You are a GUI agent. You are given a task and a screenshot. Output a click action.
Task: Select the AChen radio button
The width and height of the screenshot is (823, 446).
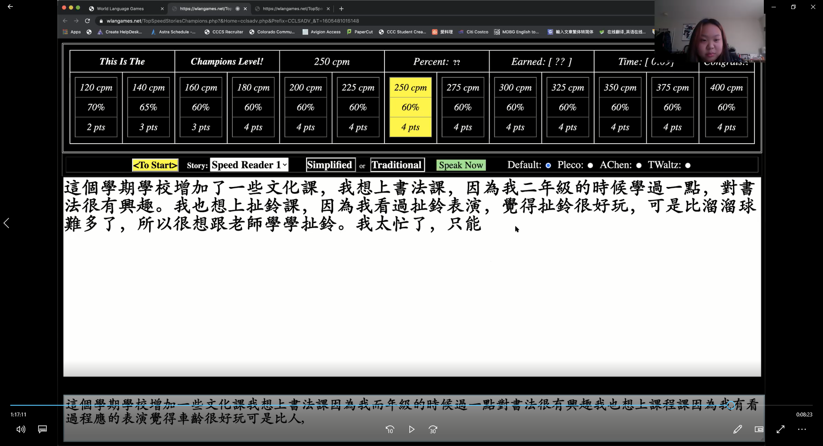[x=639, y=165]
